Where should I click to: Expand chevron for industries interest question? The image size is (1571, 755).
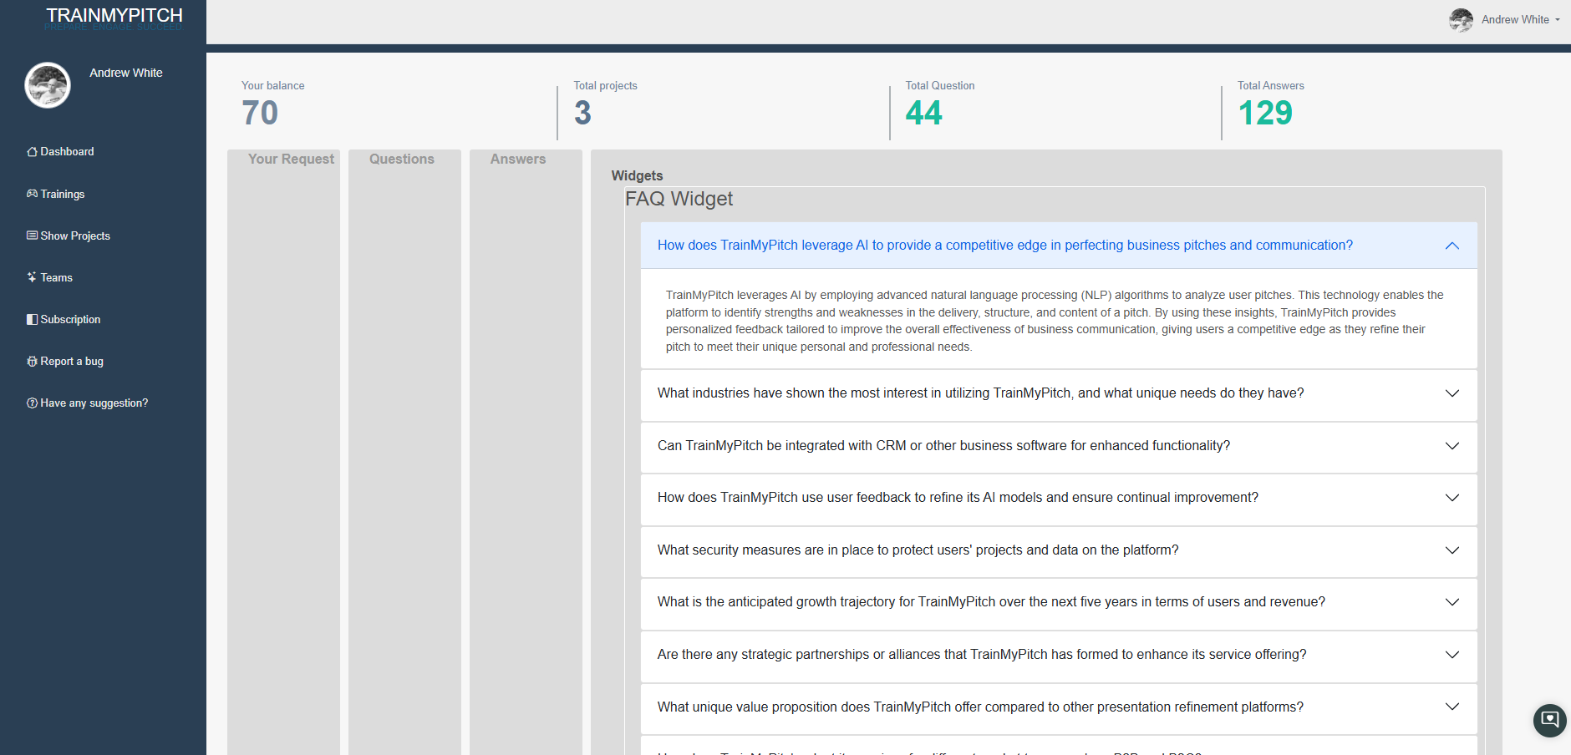click(1452, 393)
